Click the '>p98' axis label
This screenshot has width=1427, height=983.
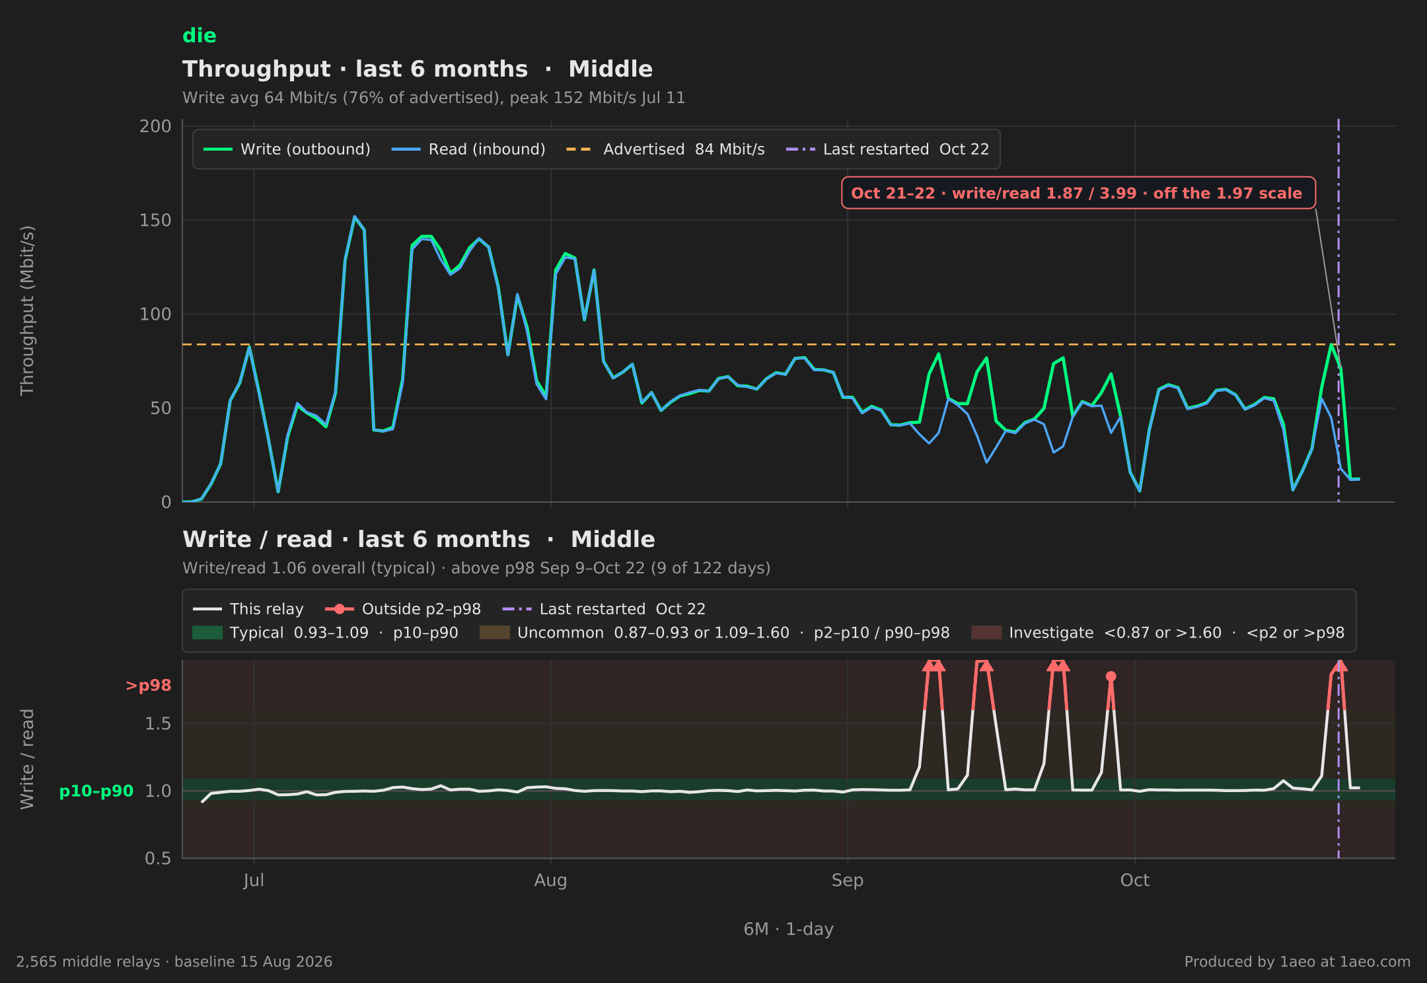point(149,686)
